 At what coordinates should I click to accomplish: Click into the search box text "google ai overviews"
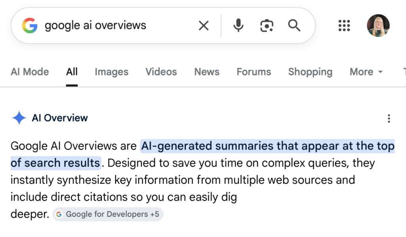pyautogui.click(x=95, y=26)
